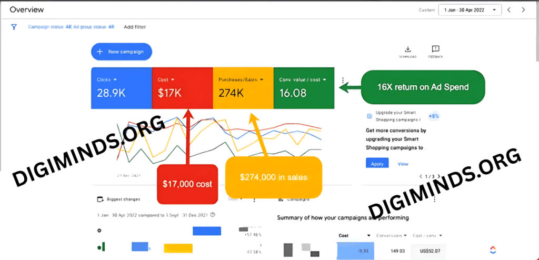Open scorecard three-dot options menu
The image size is (539, 260).
click(343, 81)
